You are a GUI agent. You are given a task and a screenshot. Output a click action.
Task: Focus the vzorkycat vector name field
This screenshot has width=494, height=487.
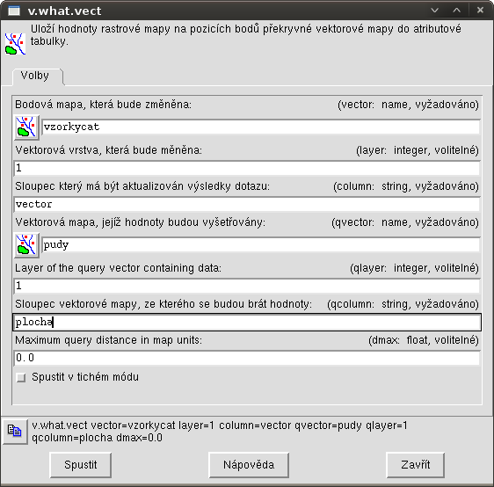[x=261, y=127]
